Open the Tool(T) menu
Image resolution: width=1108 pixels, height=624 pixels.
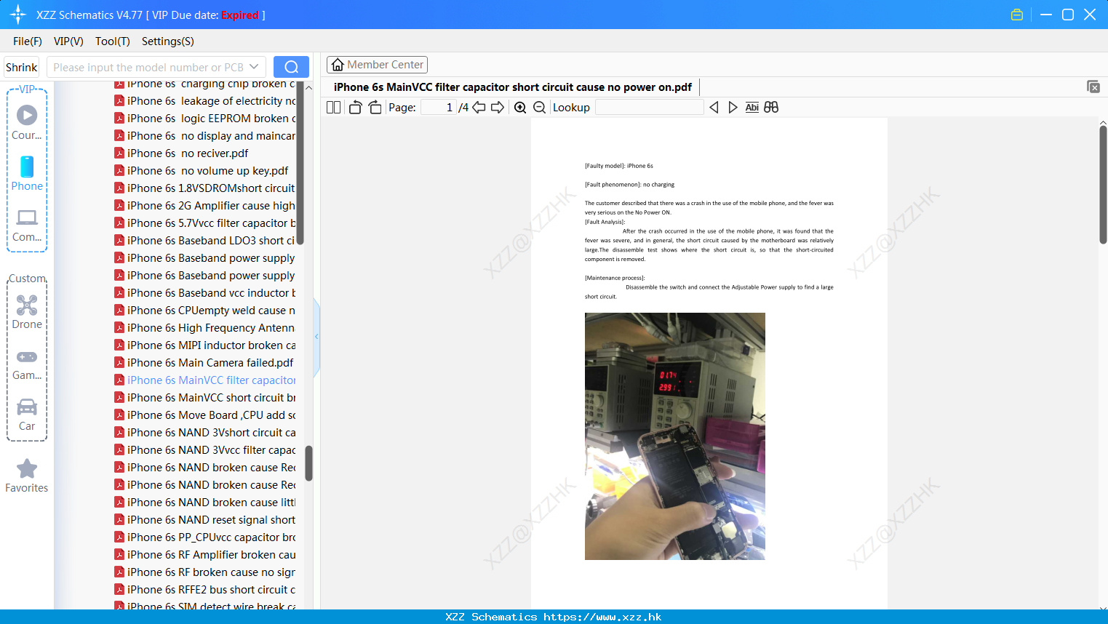[113, 41]
